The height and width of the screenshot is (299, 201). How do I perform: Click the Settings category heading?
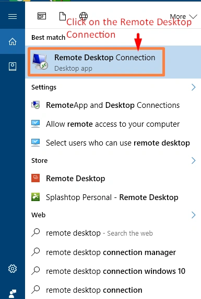click(x=44, y=87)
